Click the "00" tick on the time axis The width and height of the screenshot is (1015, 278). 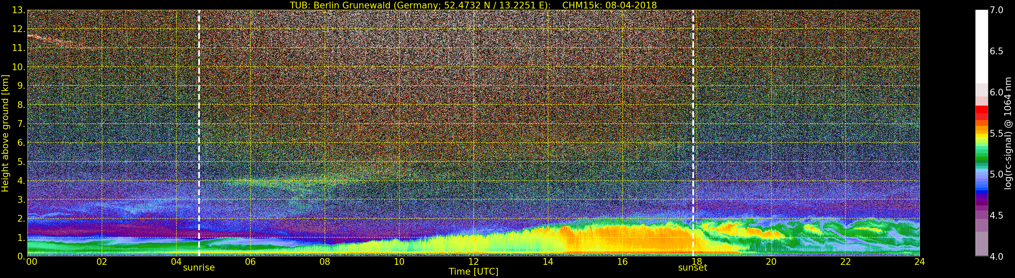tap(32, 261)
